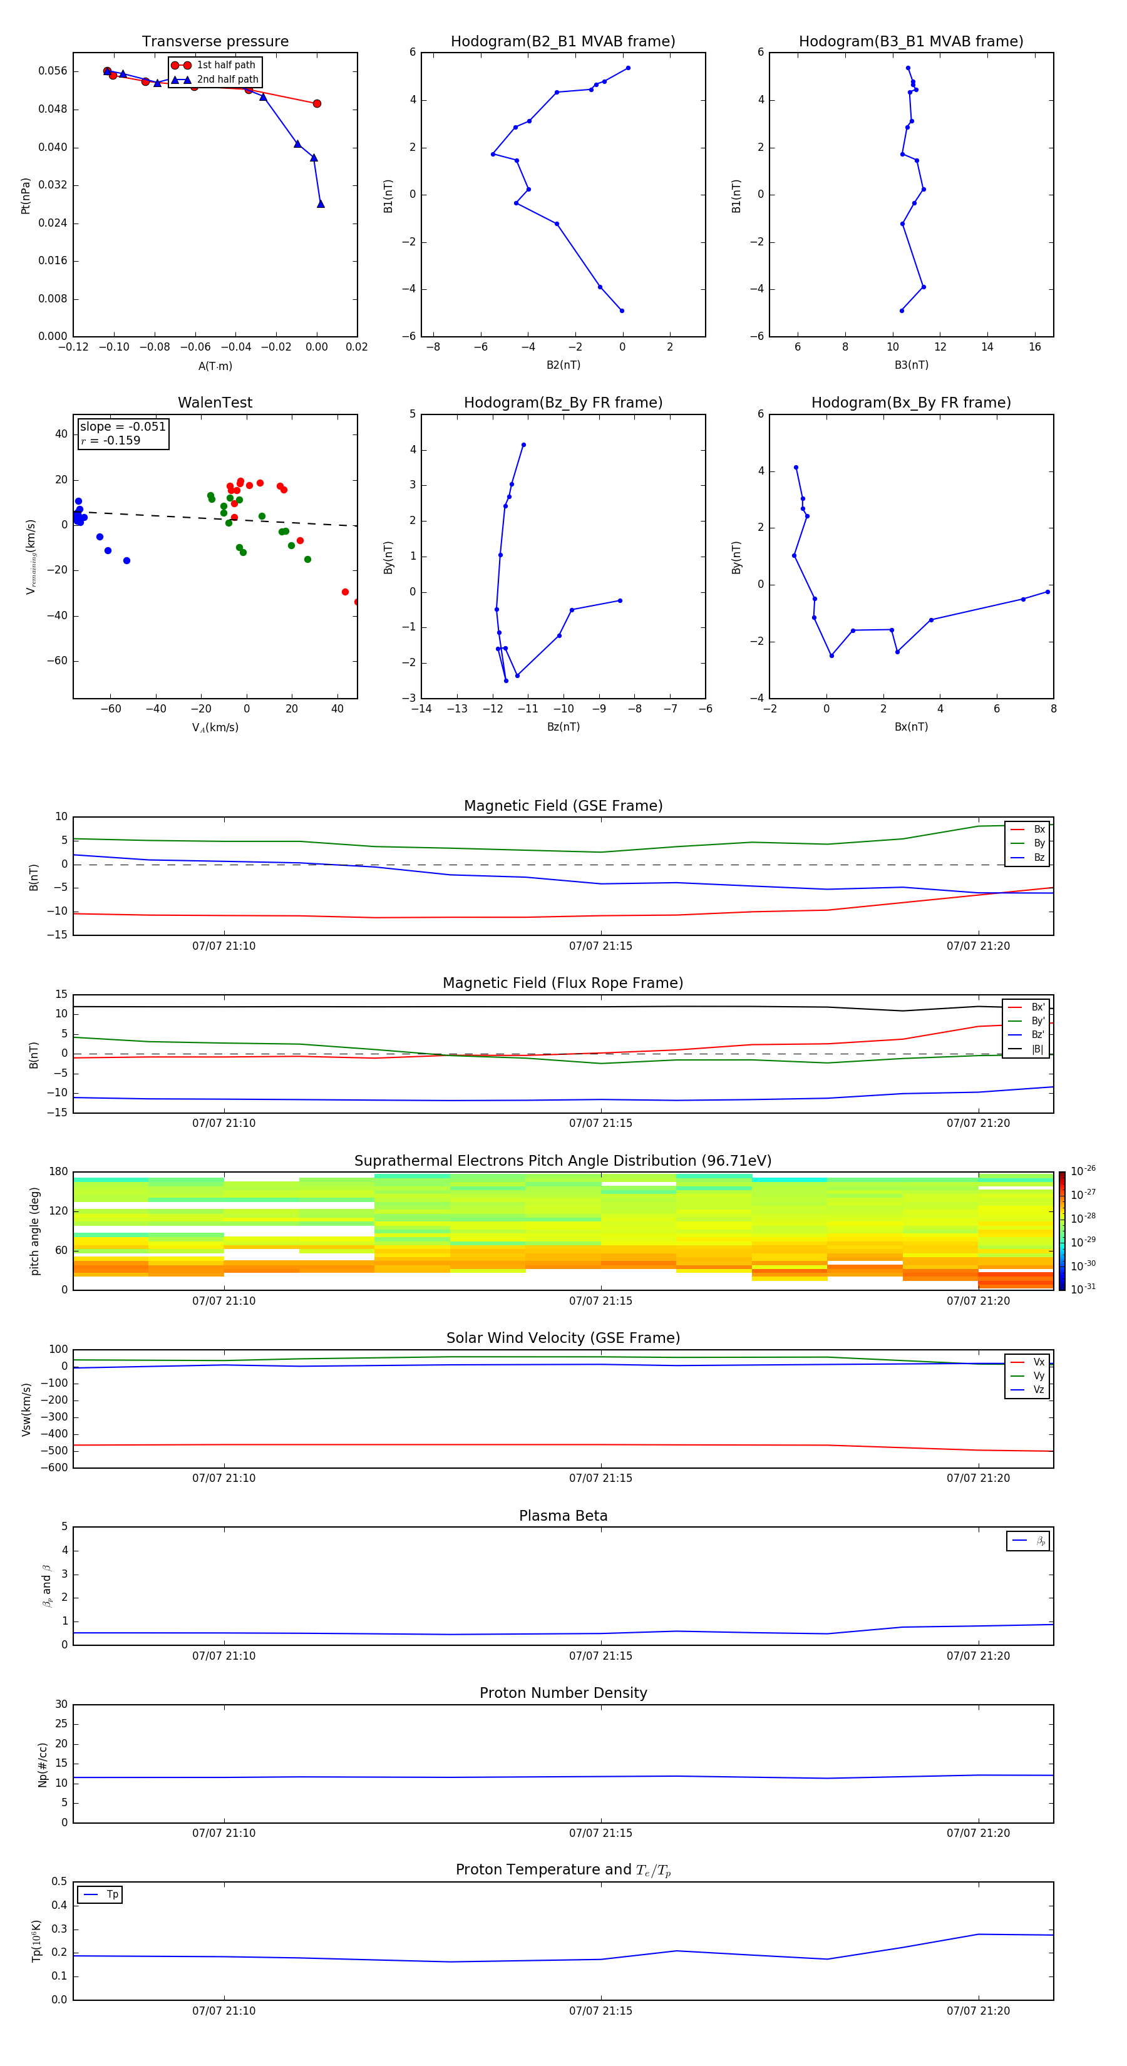Viewport: 1127px width, 2066px height.
Task: Click the 'slope = -0.051' annotation
Action: click(123, 427)
